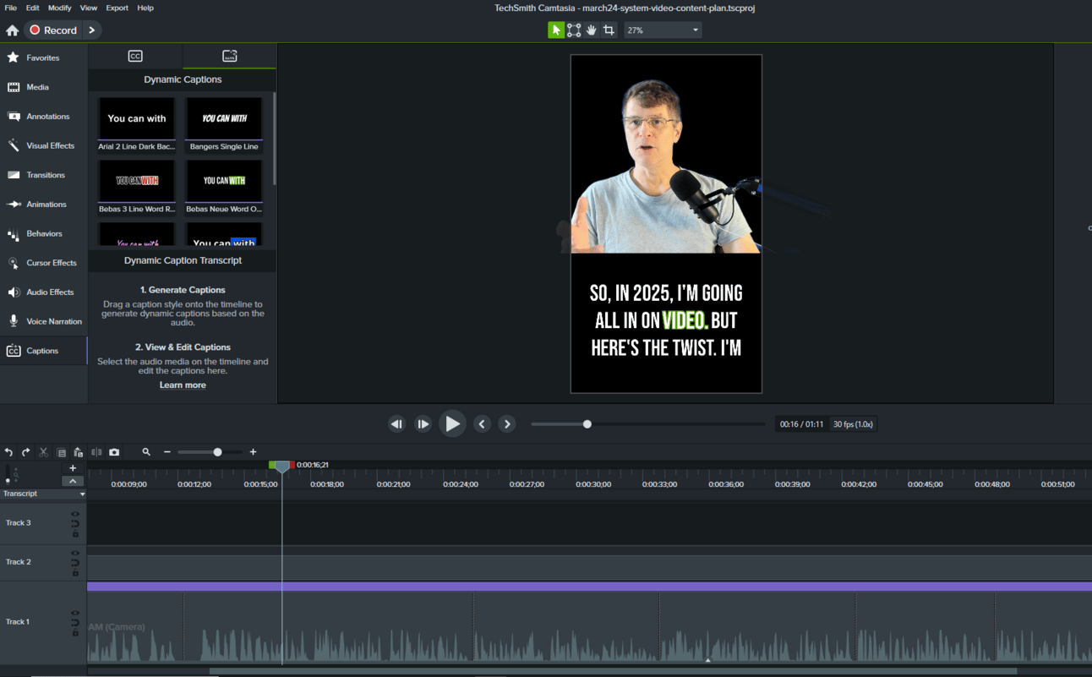Open the Export menu
Viewport: 1092px width, 677px height.
(117, 8)
